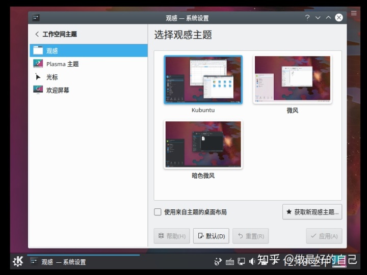Click the updates notifier tray icon
This screenshot has height=275, width=367.
218,261
